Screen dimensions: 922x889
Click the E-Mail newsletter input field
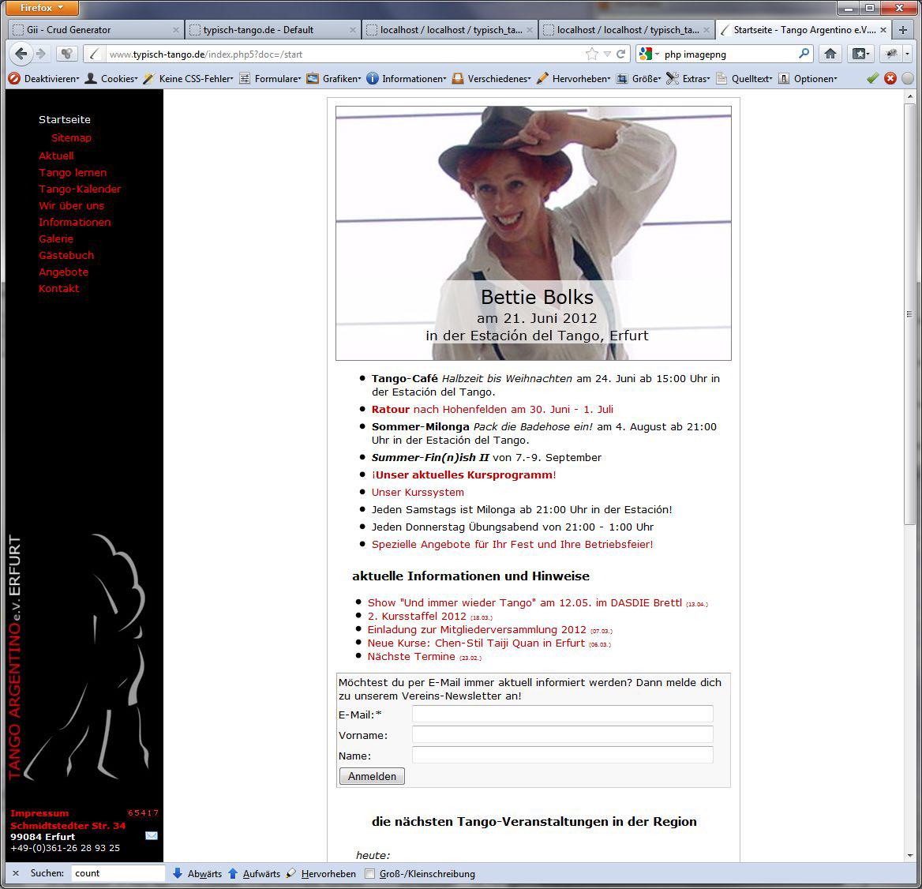(562, 715)
